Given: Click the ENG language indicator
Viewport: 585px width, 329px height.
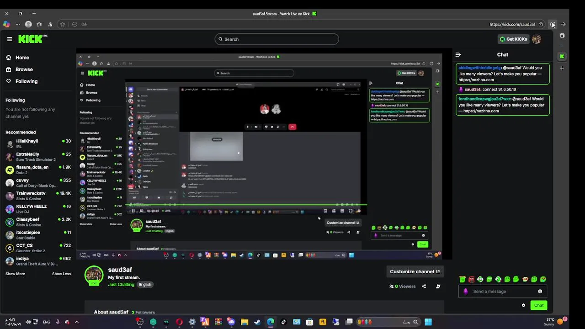Looking at the screenshot, I should point(46,322).
